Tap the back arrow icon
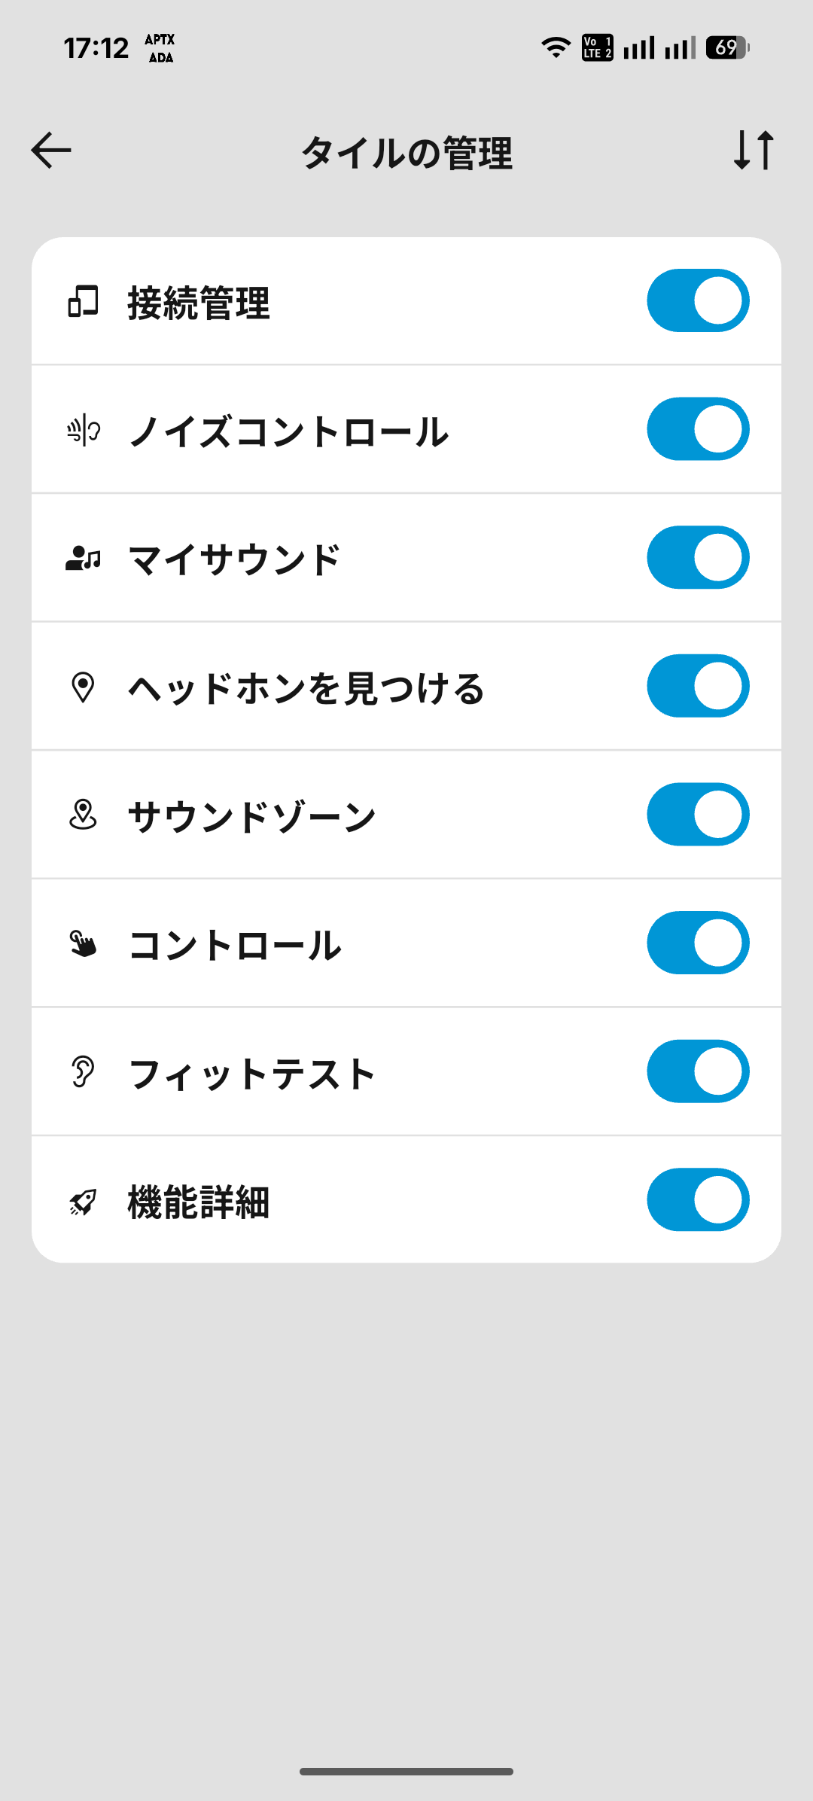Screen dimensions: 813x1801 tap(51, 150)
